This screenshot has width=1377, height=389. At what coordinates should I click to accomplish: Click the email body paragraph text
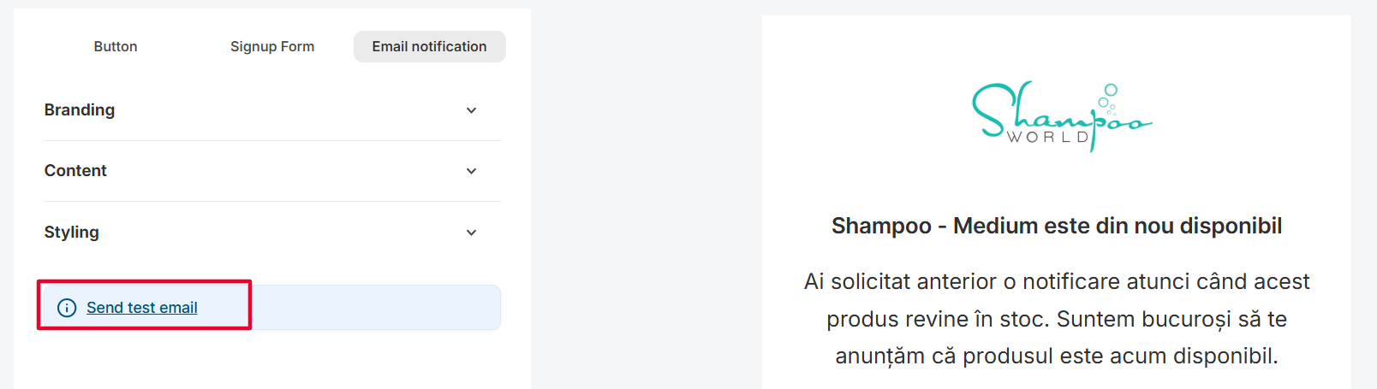click(x=1056, y=319)
